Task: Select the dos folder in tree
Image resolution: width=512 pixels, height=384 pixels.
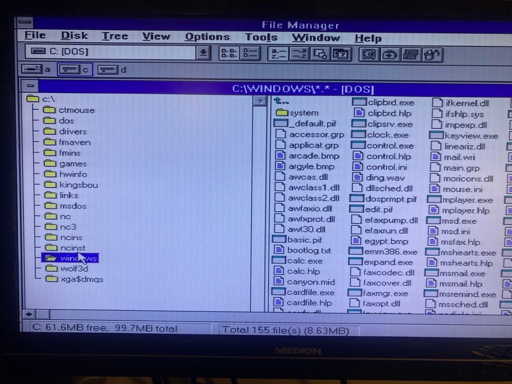Action: (x=59, y=121)
